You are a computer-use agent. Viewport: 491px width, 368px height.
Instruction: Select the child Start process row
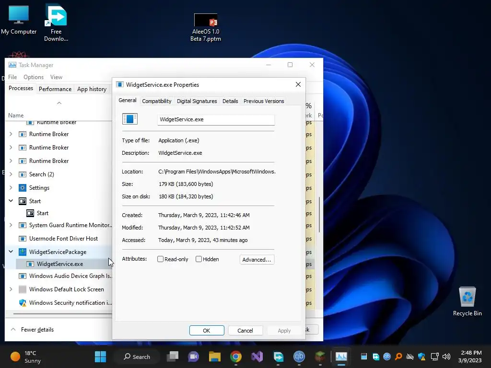click(58, 213)
